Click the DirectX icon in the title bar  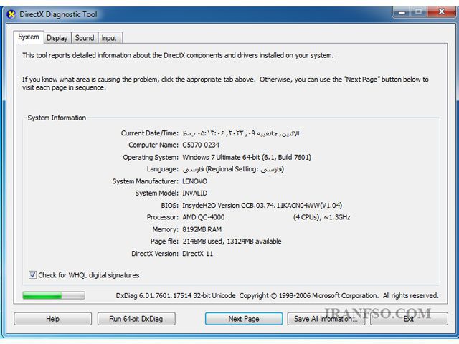tap(11, 14)
